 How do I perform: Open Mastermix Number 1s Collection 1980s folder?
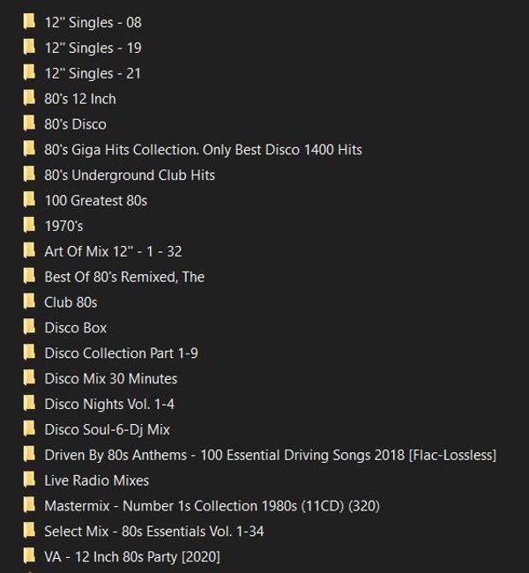coord(212,506)
